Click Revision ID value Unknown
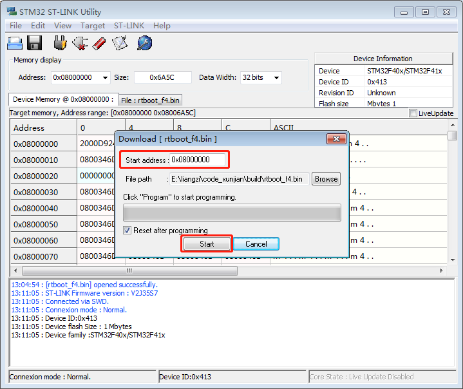Viewport: 463px width, 389px height. point(381,93)
